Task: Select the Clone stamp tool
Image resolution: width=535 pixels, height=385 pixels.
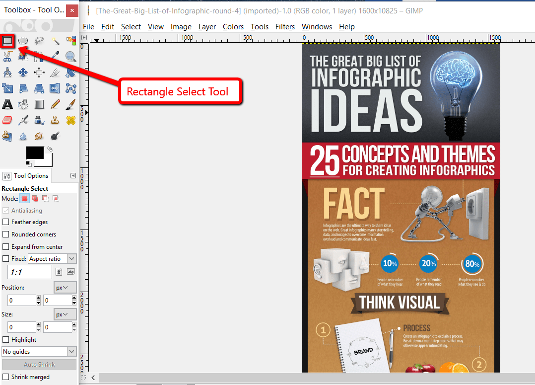Action: pos(55,120)
